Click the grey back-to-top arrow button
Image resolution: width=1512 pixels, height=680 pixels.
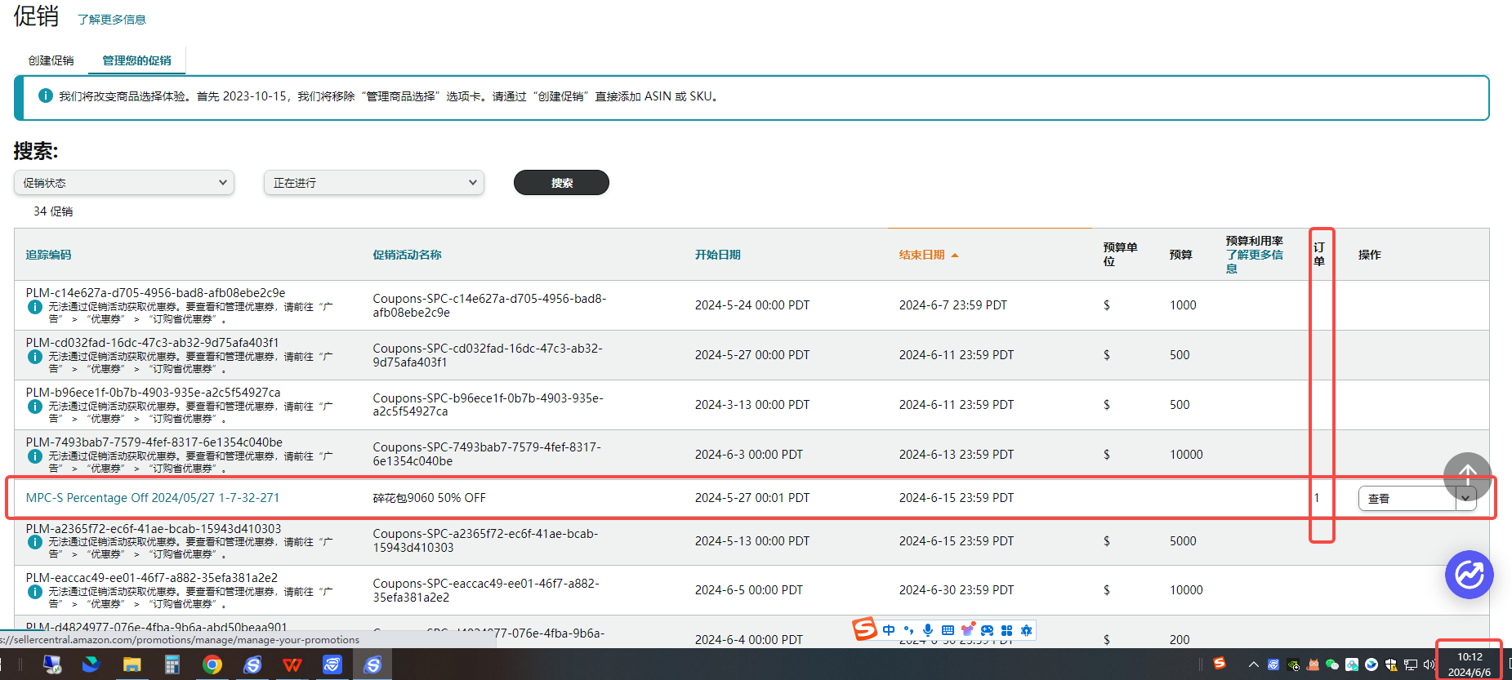(1468, 476)
